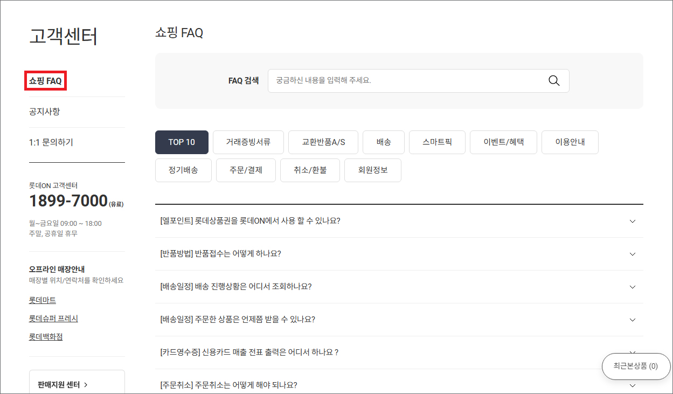Open the 최근본상품 (0) floating button

tap(636, 366)
